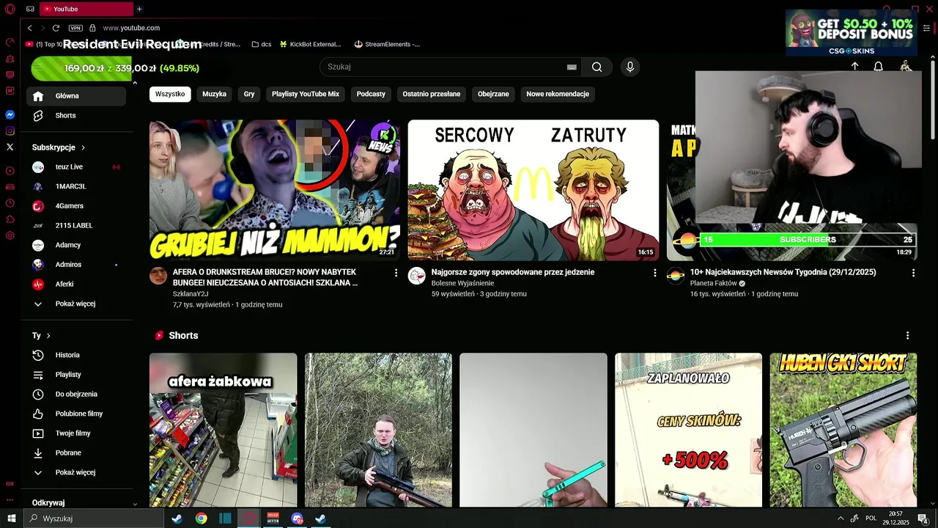Go to Główna home in sidebar

point(77,96)
